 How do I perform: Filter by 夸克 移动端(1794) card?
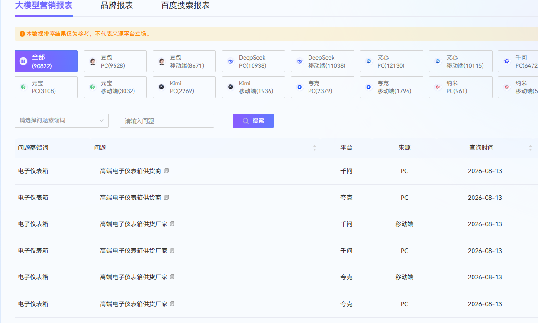point(392,87)
